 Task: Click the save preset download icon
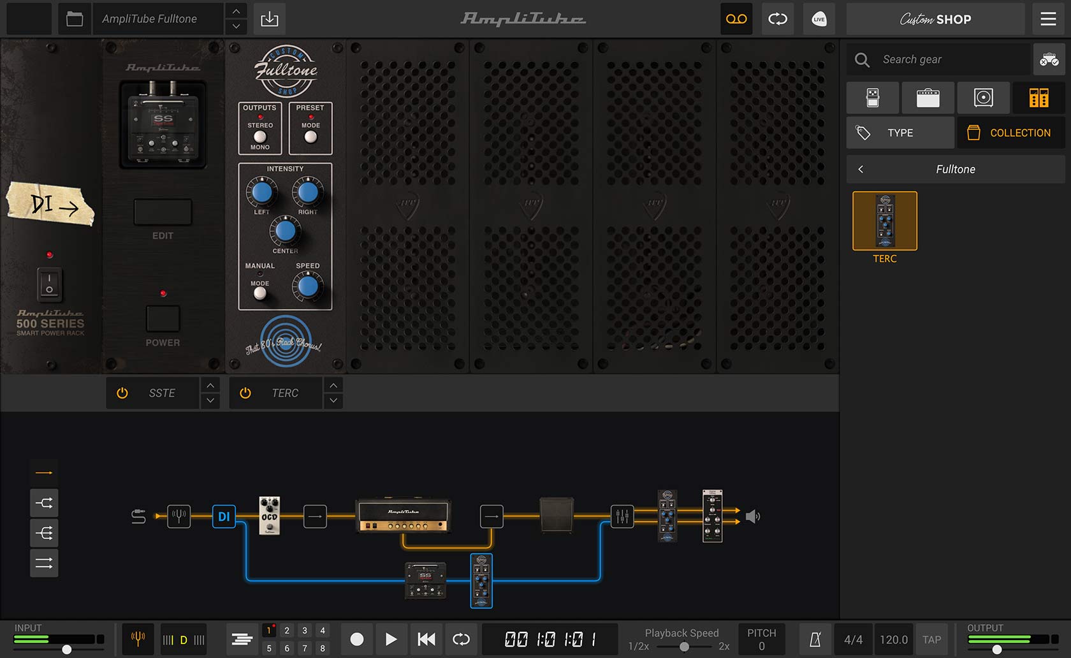270,19
